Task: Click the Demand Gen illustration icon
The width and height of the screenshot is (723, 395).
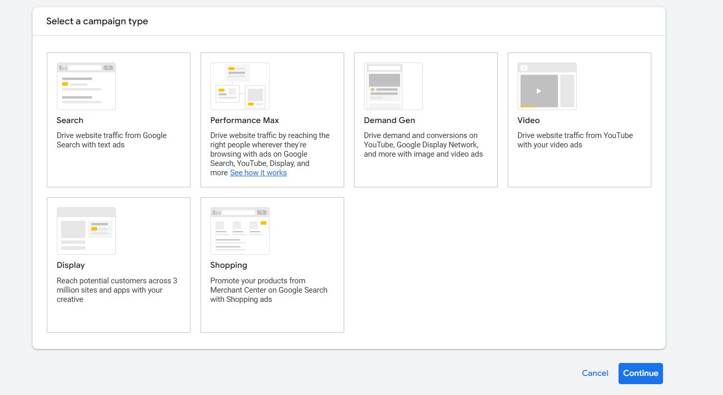Action: pyautogui.click(x=393, y=86)
